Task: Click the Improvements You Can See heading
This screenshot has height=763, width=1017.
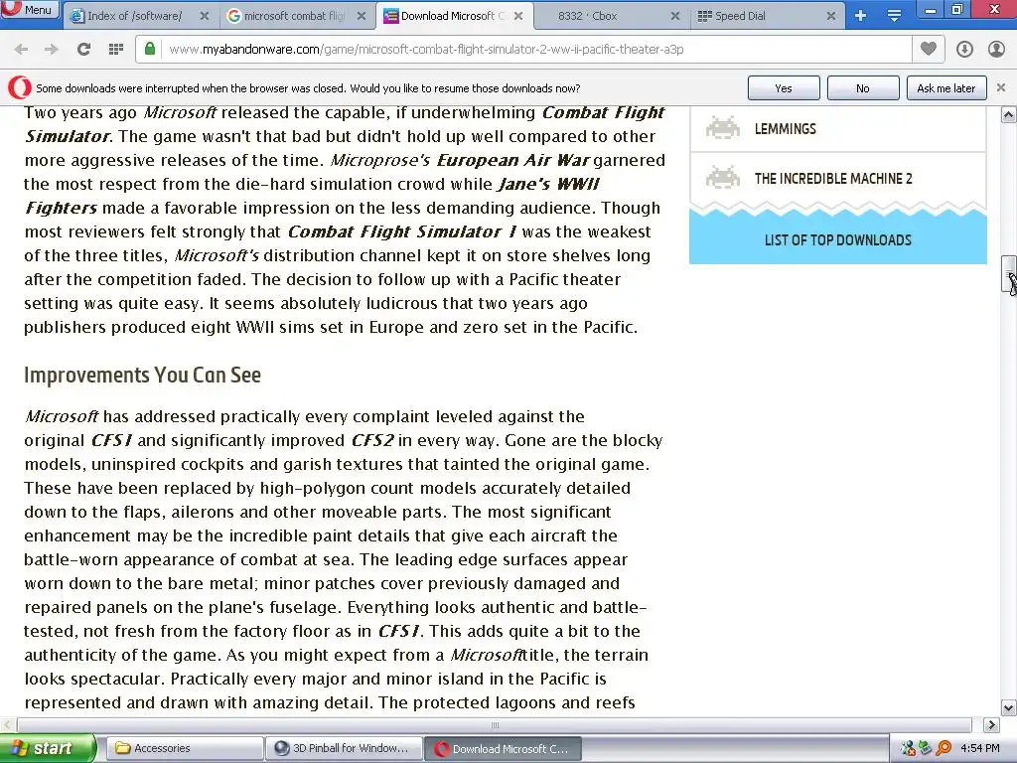Action: click(x=143, y=375)
